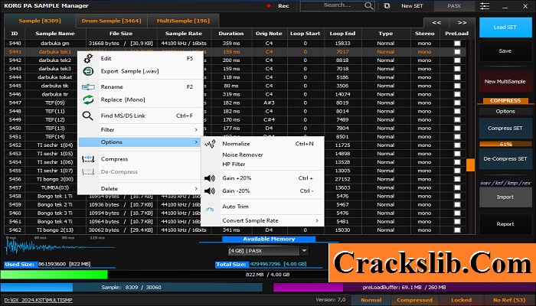Viewport: 536px width, 306px height.
Task: Click the New SET button
Action: (412, 6)
